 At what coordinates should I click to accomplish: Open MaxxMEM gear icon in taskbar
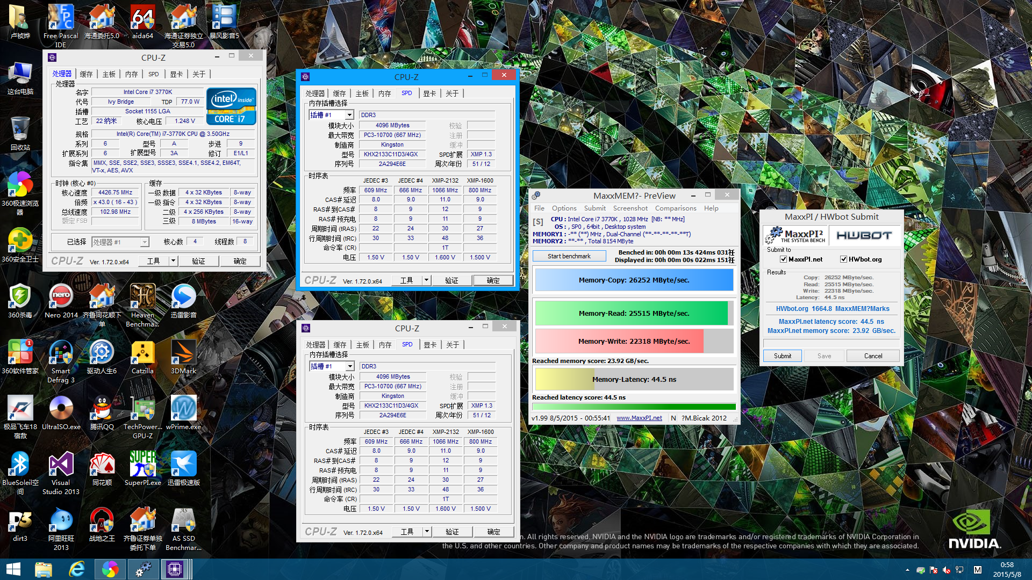(x=143, y=569)
